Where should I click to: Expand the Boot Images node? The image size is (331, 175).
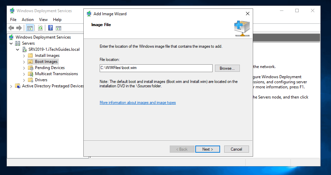[24, 62]
